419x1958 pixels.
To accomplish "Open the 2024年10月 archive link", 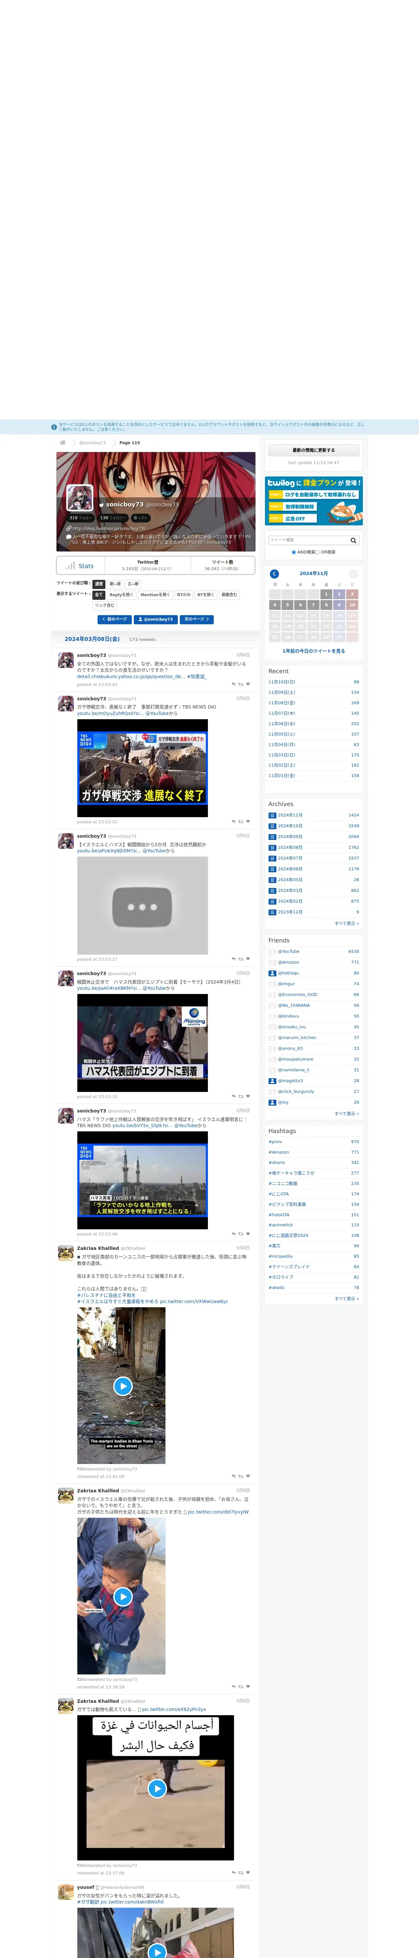I will [x=290, y=826].
